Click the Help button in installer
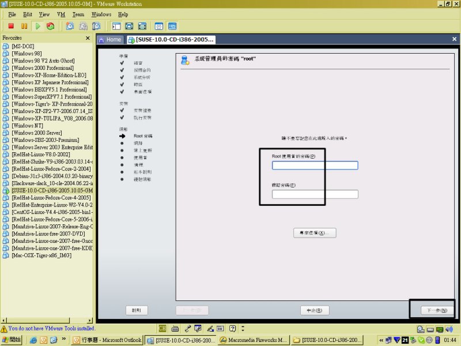461x346 pixels. pos(137,310)
